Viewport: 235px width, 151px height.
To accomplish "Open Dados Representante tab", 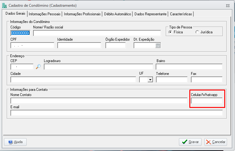I will 150,14.
